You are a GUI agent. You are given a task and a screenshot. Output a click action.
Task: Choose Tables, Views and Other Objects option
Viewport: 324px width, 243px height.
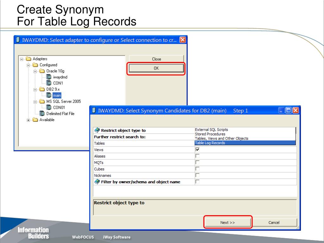[245, 139]
